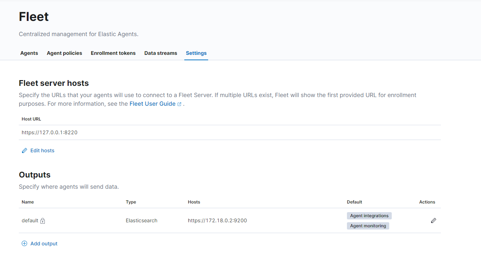The height and width of the screenshot is (280, 481).
Task: Click the Hosts column header
Action: pyautogui.click(x=194, y=202)
